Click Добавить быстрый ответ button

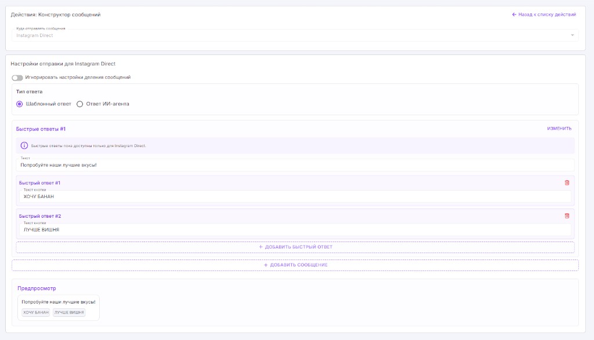[295, 247]
